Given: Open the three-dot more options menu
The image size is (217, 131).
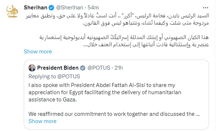Looking at the screenshot, I should 205,8.
